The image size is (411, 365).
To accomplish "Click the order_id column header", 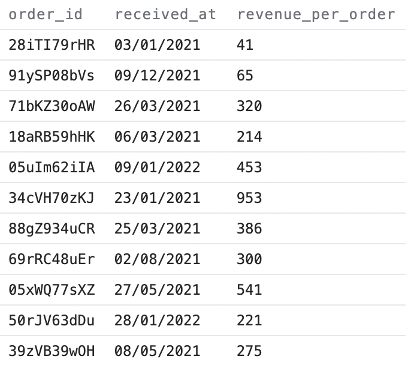I will (46, 14).
